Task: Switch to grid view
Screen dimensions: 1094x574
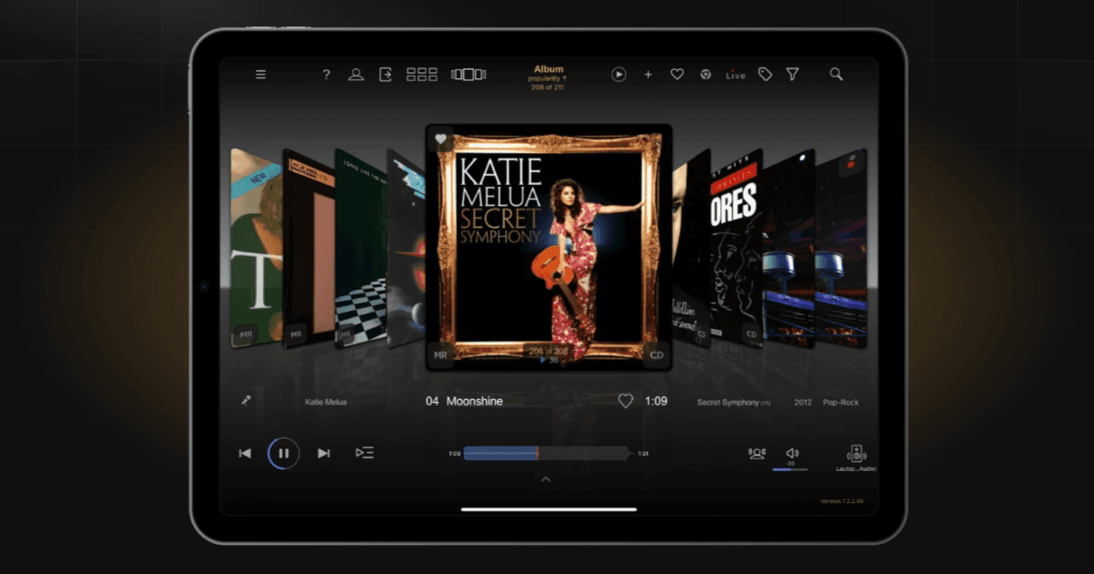Action: point(421,75)
